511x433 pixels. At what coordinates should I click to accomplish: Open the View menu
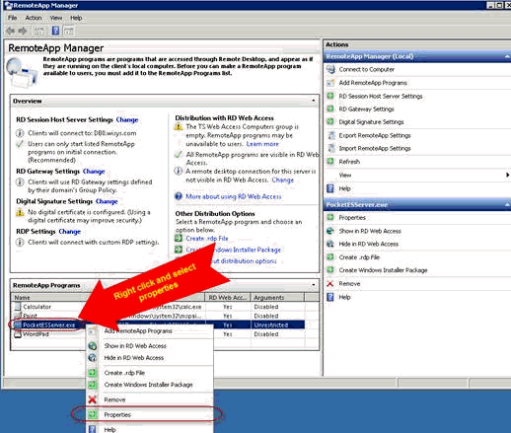(56, 18)
